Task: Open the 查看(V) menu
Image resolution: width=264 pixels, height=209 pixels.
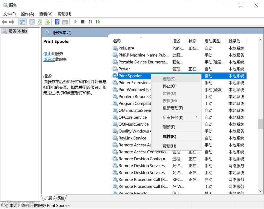Action: point(46,14)
